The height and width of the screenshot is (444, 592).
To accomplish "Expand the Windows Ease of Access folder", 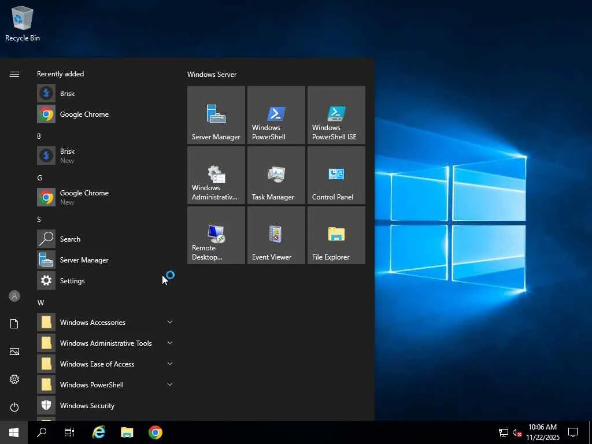I will (170, 364).
